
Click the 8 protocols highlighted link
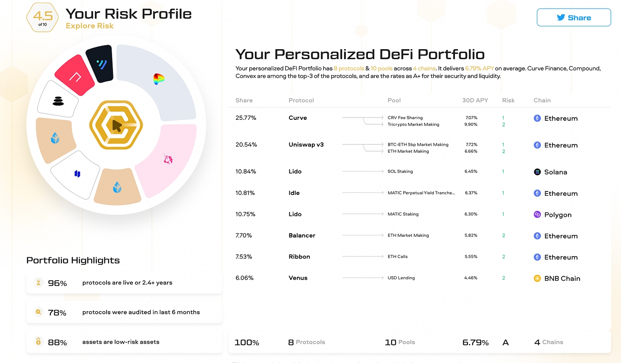(349, 68)
